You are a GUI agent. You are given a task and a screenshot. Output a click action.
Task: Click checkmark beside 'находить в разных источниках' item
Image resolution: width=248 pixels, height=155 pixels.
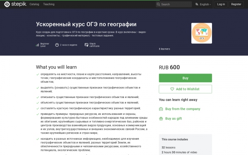click(x=38, y=139)
